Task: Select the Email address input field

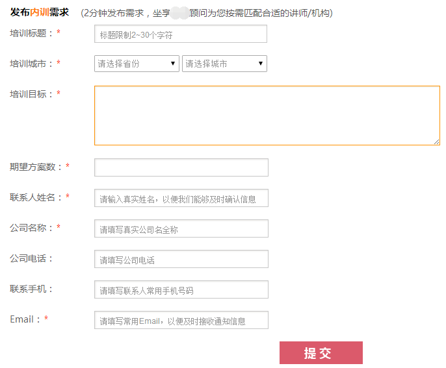Action: [181, 321]
